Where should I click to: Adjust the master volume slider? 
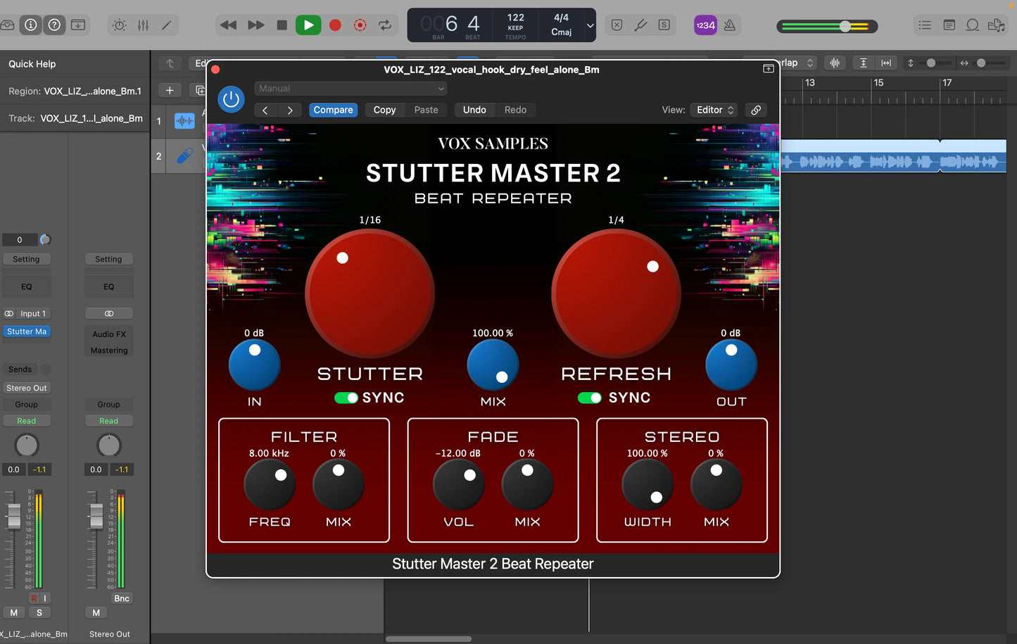[x=827, y=27]
